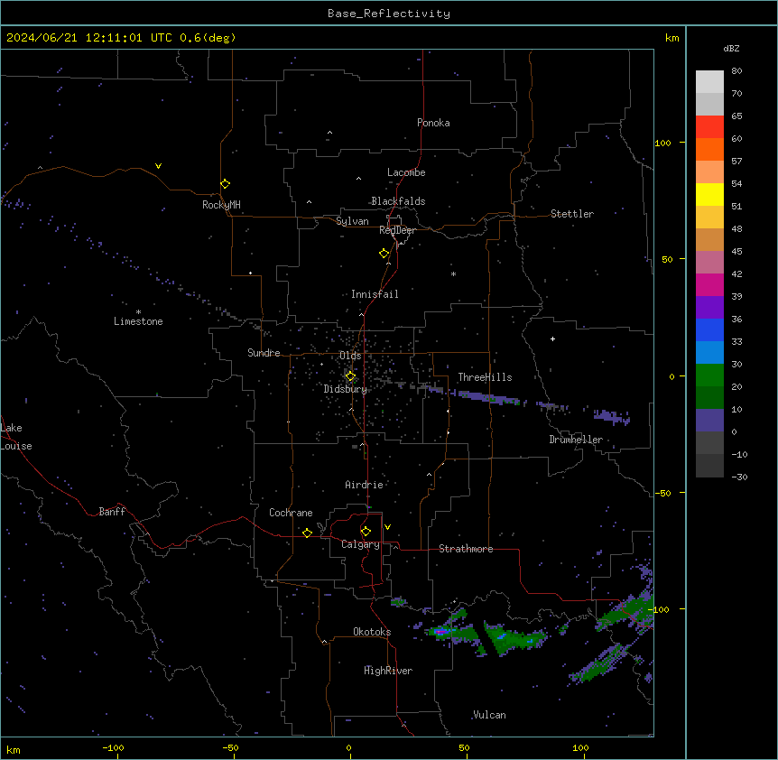Image resolution: width=778 pixels, height=760 pixels.
Task: Click the dBZ legend heading
Action: tap(731, 48)
